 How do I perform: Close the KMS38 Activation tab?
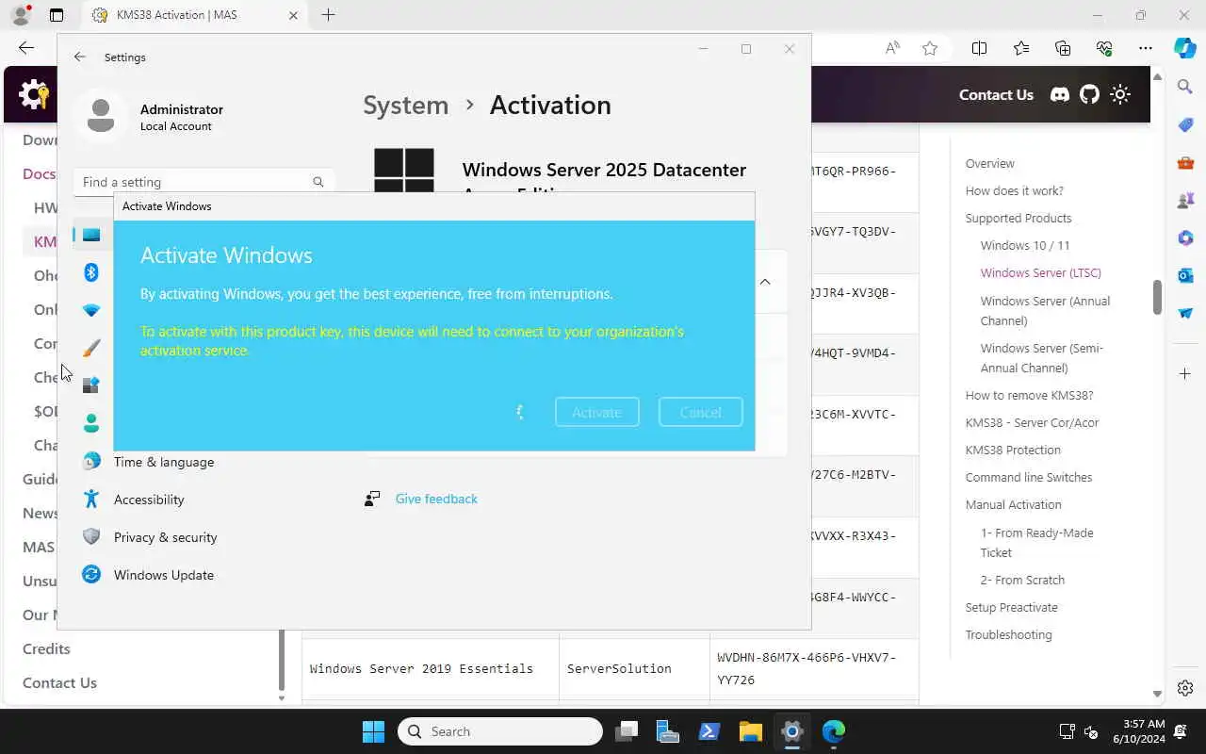pos(293,15)
